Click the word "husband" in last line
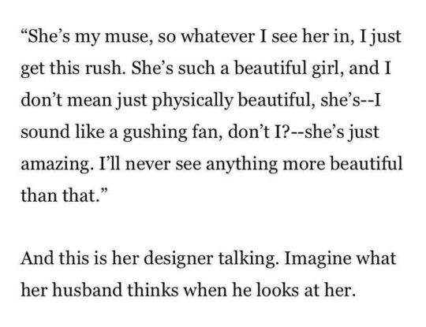 88,289
